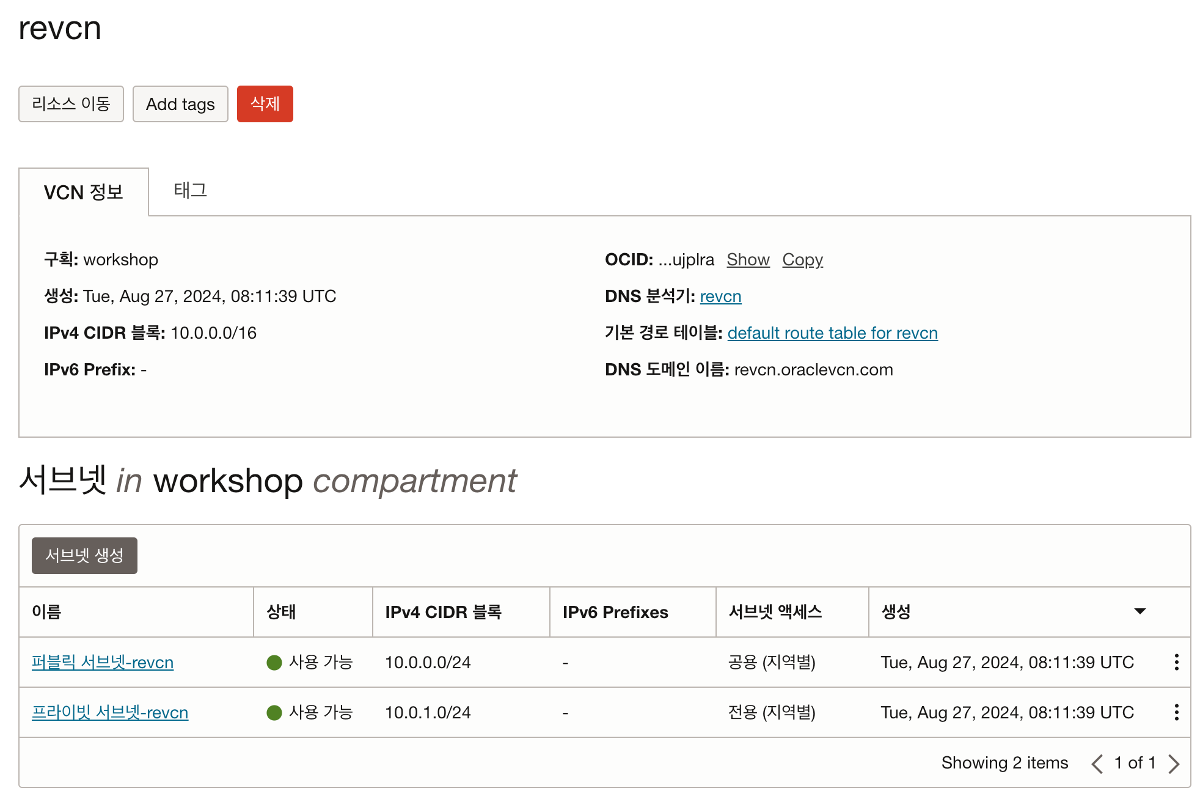The width and height of the screenshot is (1200, 807).
Task: Click the 이름 column header
Action: click(47, 611)
